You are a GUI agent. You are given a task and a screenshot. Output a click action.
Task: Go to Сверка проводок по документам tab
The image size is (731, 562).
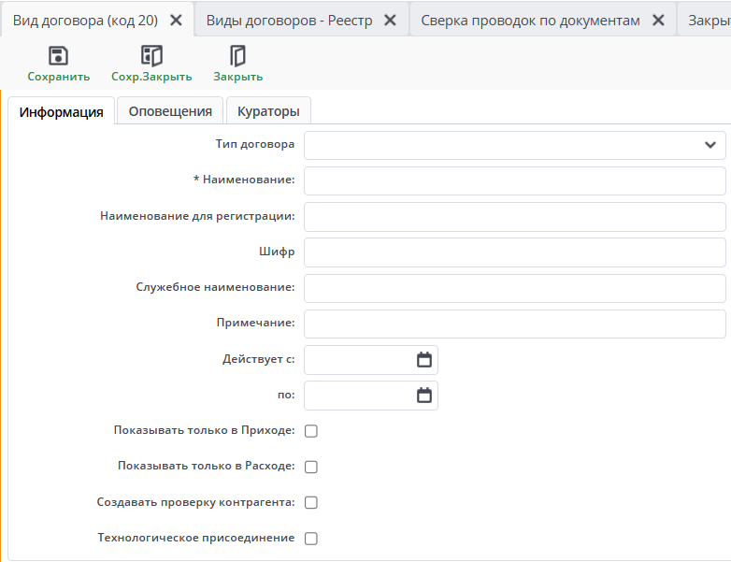point(530,20)
